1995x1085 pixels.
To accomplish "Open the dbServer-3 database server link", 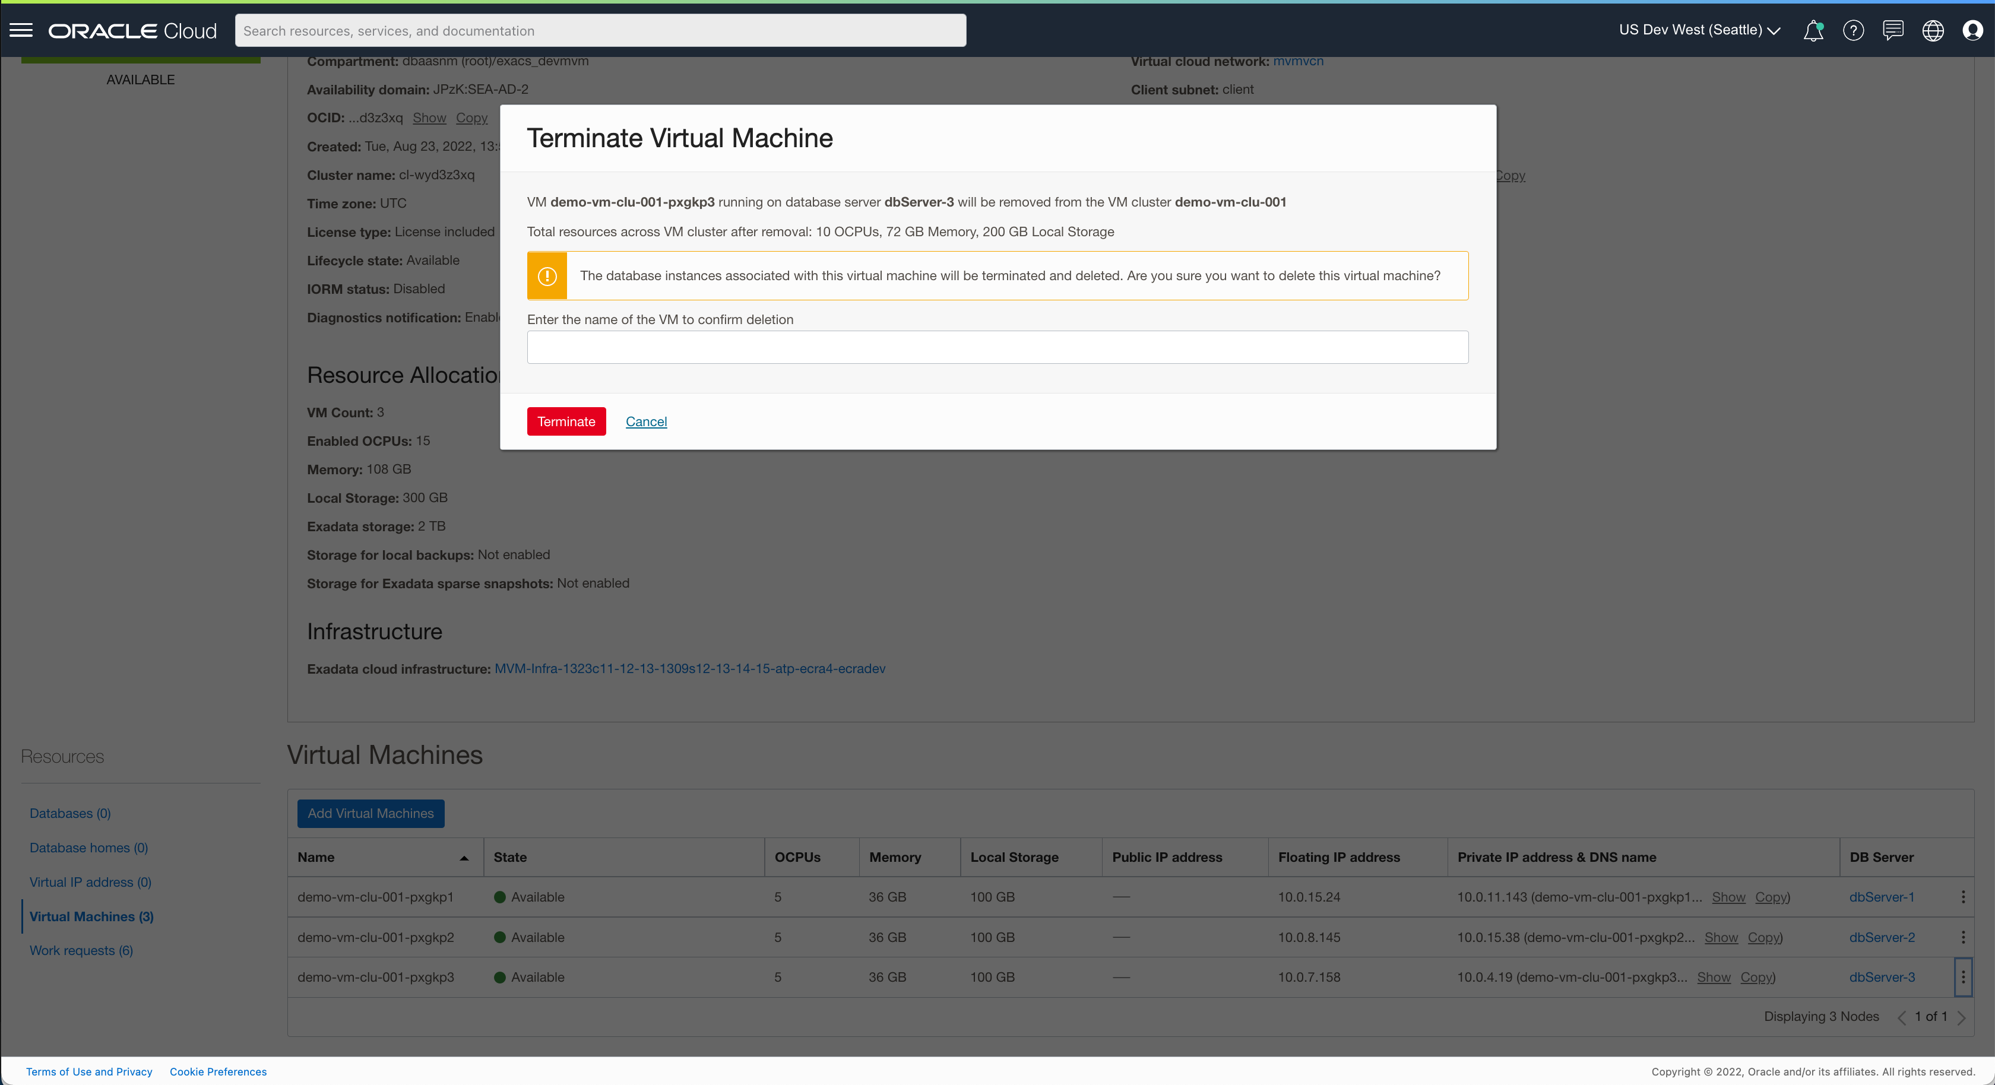I will point(1882,978).
